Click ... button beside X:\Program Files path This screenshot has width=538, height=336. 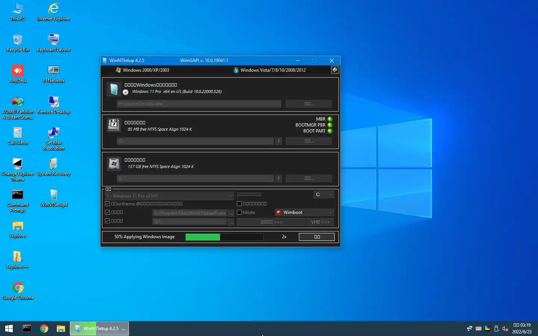click(231, 213)
